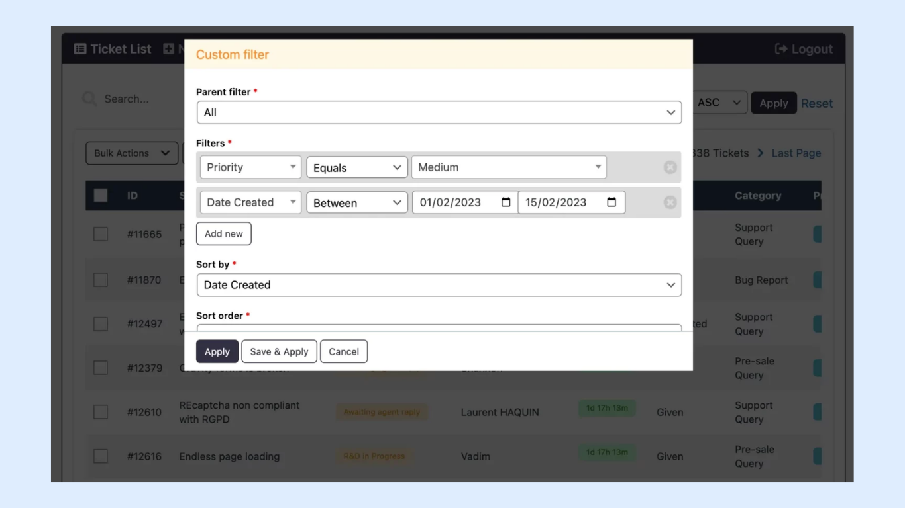Click the Logout icon in header
905x508 pixels.
pyautogui.click(x=781, y=49)
